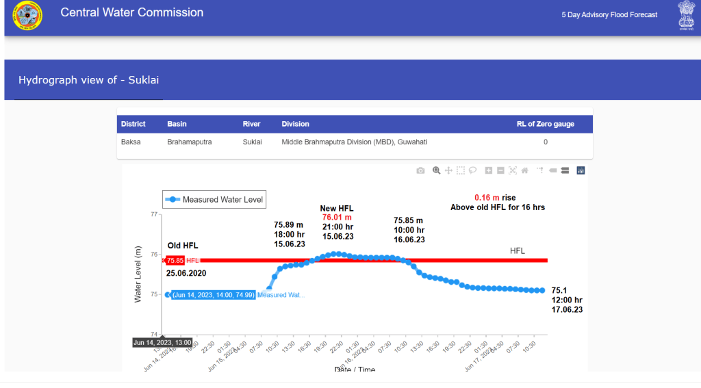The height and width of the screenshot is (388, 701).
Task: Click Central Water Commission title
Action: (131, 12)
